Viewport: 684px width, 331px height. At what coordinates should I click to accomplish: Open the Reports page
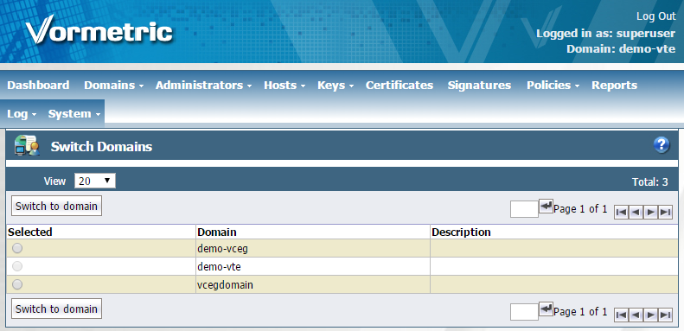614,85
